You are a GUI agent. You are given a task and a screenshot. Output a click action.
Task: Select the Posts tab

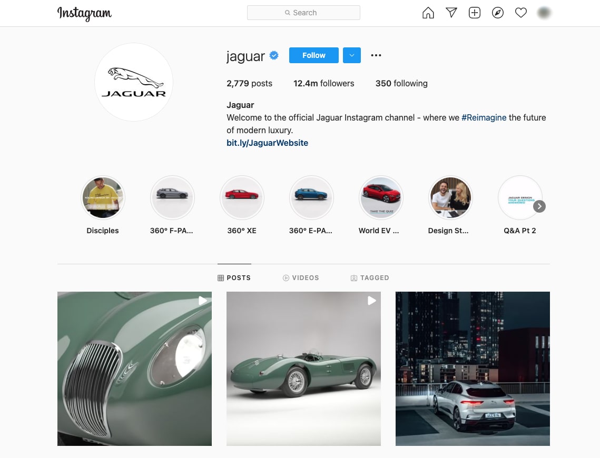click(x=234, y=277)
